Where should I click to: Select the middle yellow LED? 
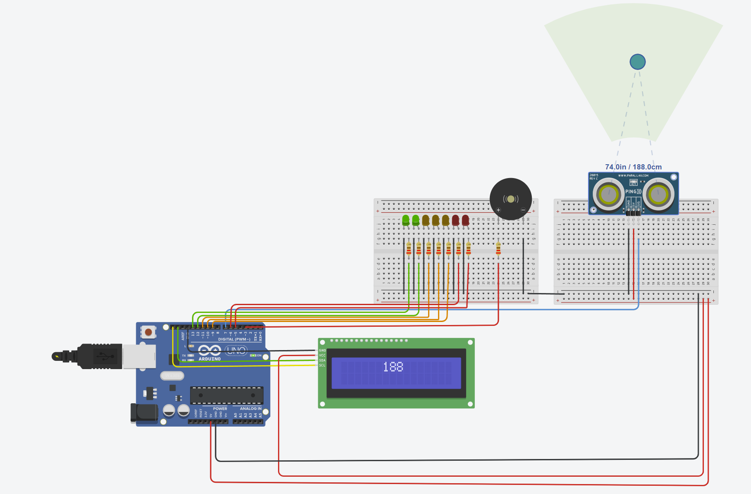pyautogui.click(x=435, y=220)
